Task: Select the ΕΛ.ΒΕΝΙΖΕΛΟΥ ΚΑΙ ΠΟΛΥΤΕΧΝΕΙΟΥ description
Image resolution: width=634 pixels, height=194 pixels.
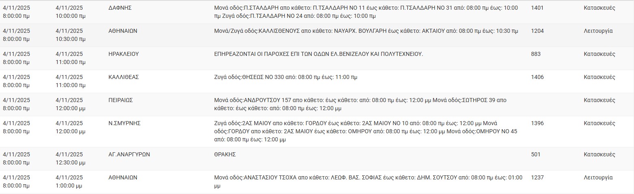Action: [x=318, y=54]
